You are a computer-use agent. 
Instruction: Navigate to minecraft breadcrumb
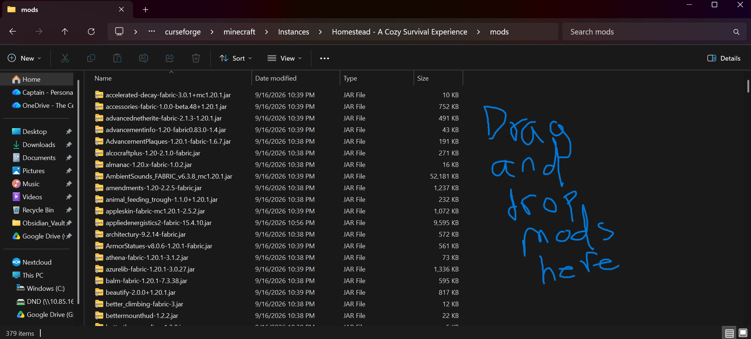pos(239,32)
